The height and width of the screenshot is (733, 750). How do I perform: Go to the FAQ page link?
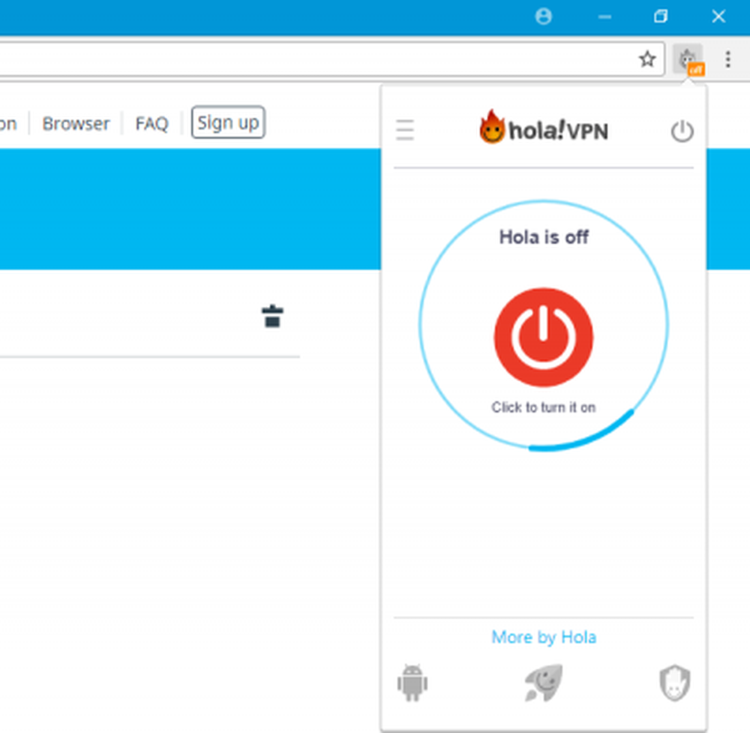pyautogui.click(x=151, y=123)
